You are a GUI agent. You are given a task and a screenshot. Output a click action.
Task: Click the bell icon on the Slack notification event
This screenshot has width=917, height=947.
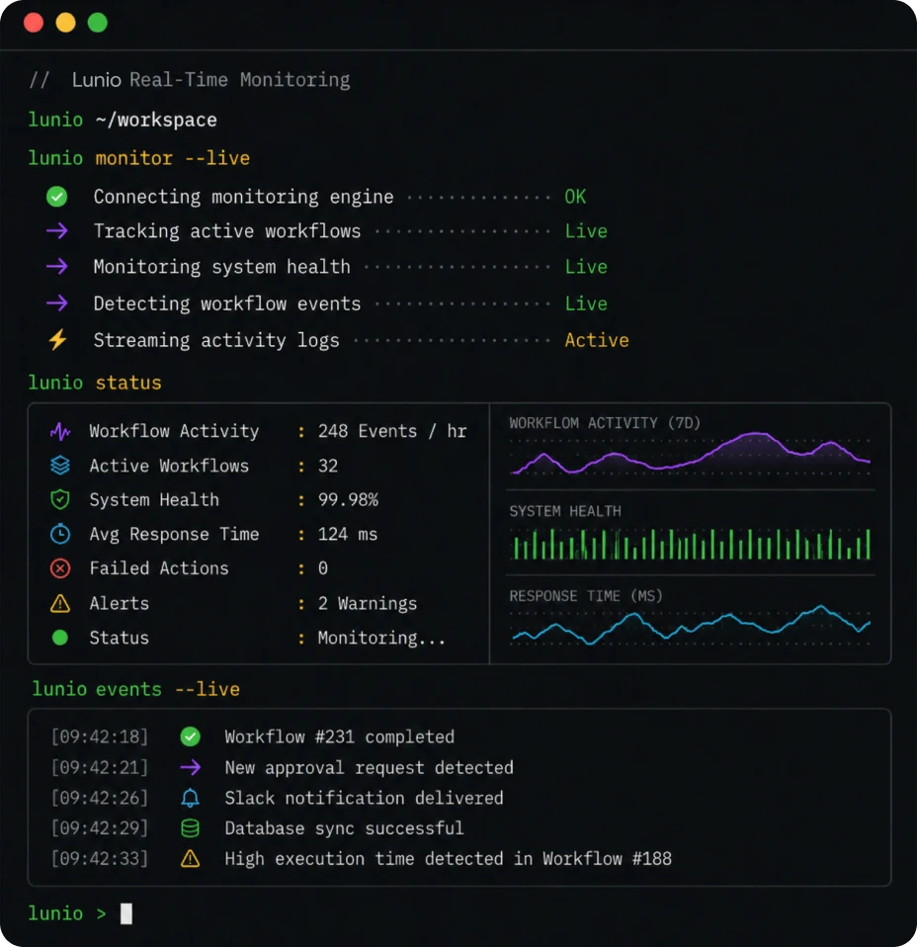click(x=190, y=798)
